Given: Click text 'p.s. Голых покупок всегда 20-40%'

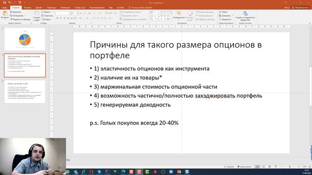Looking at the screenshot, I should point(134,123).
